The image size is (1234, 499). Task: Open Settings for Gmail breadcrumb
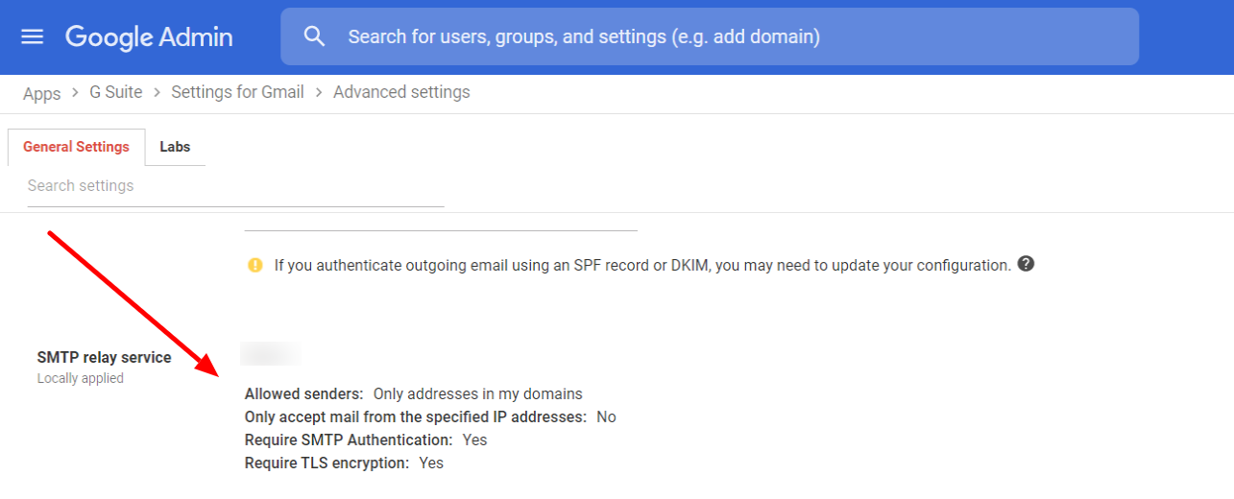237,92
